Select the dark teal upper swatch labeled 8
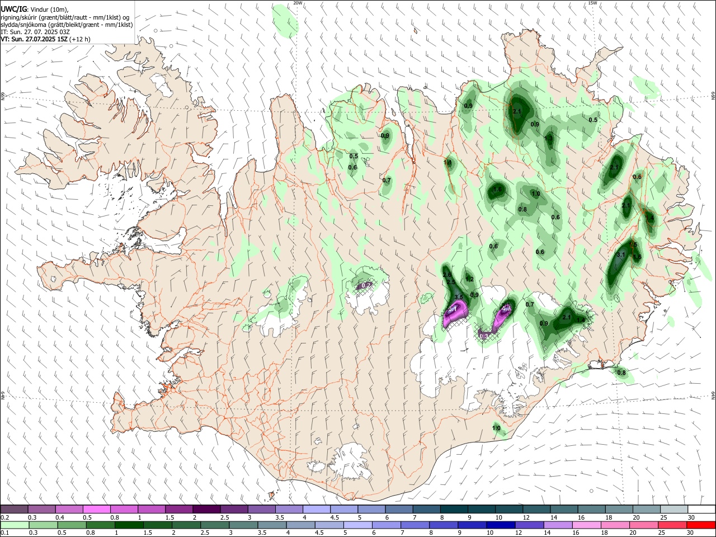The height and width of the screenshot is (537, 716). click(454, 509)
